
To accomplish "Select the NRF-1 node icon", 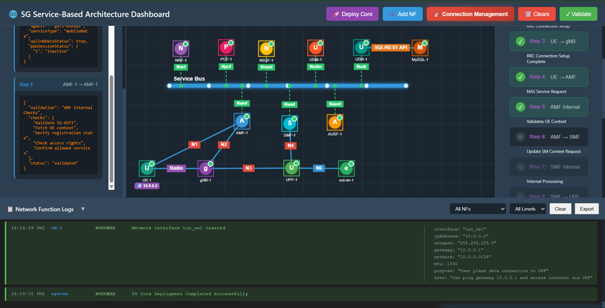I will click(x=181, y=49).
